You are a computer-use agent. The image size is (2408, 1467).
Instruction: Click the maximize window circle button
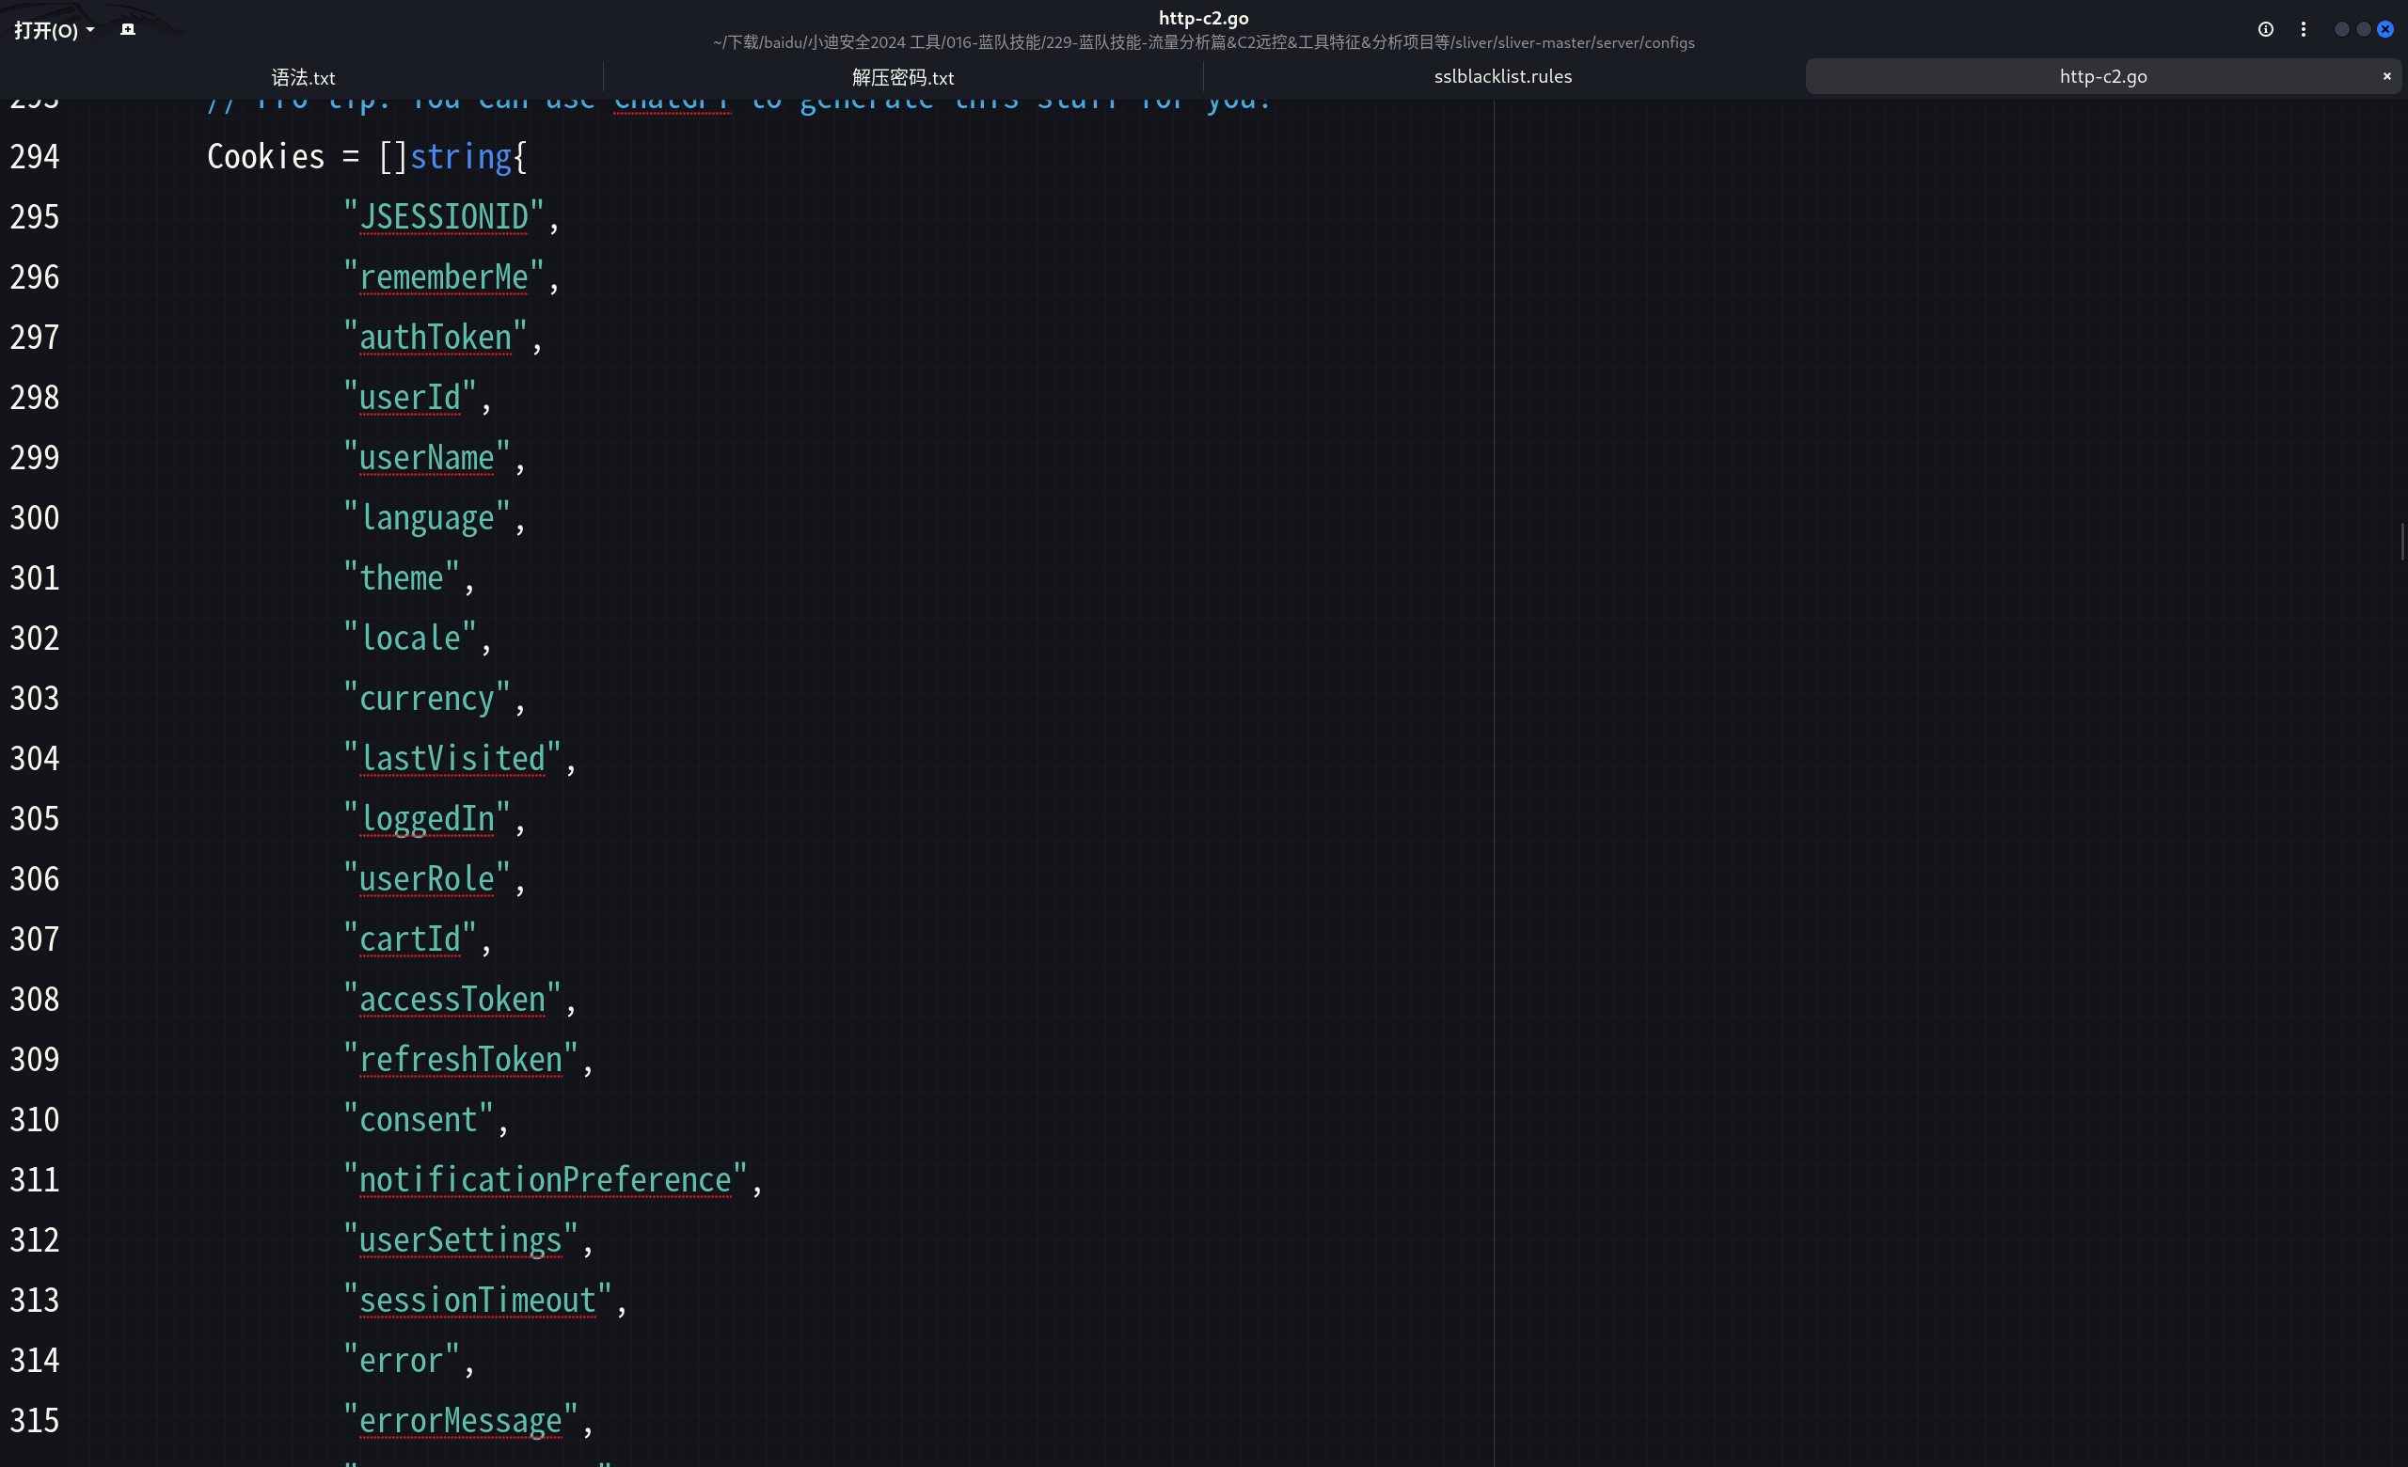(2363, 29)
